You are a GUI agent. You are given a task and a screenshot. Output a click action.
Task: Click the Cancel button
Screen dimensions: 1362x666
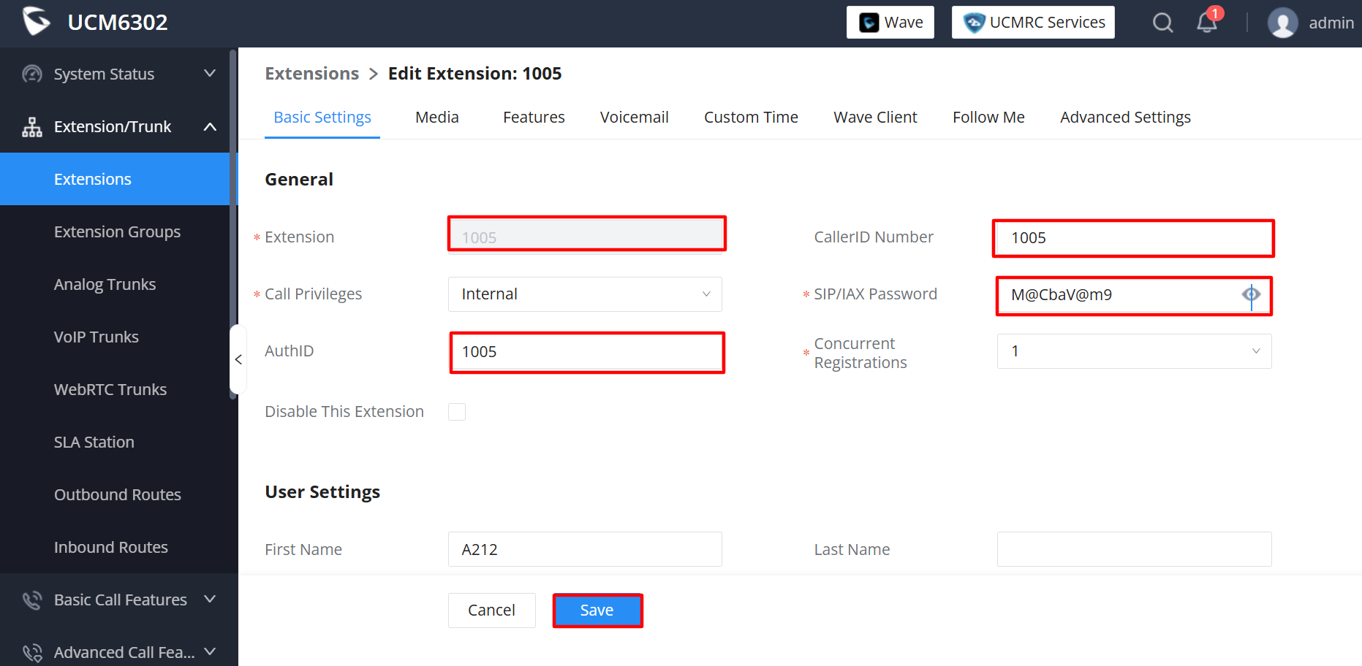[x=491, y=610]
